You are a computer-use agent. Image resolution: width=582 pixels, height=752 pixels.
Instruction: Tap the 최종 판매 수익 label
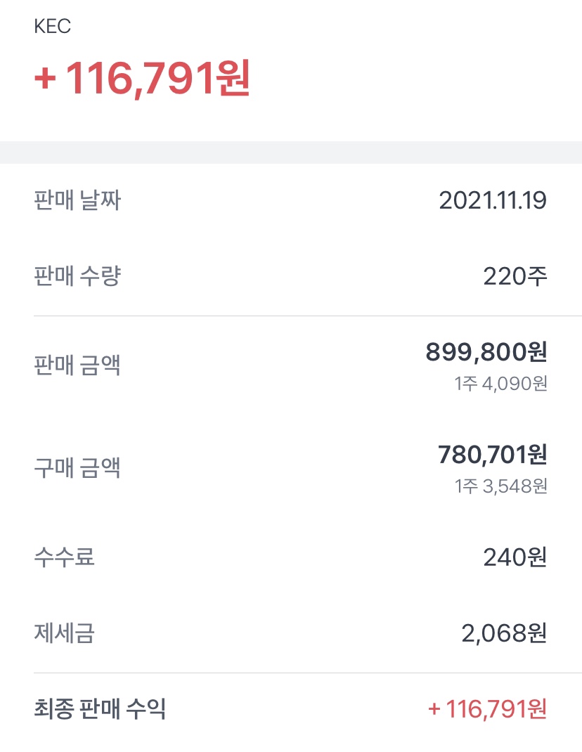tap(100, 708)
